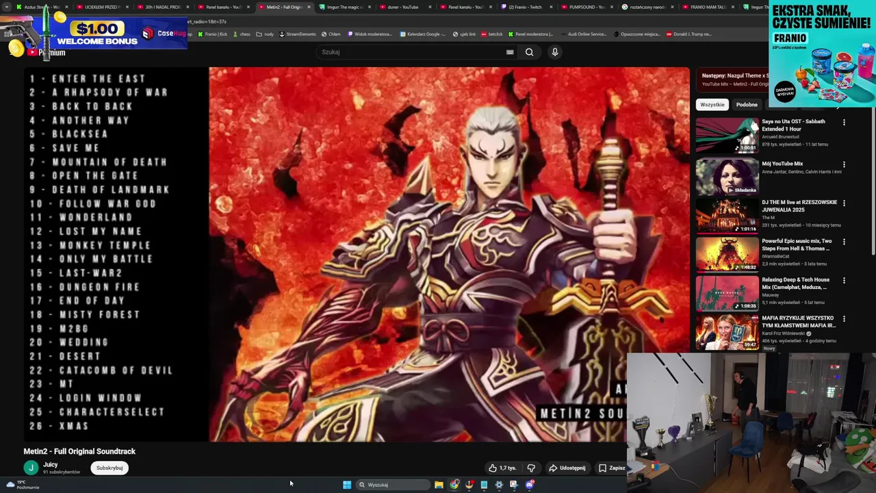Switch to the 30h I NADAL PROBI tab
876x493 pixels.
(x=162, y=7)
